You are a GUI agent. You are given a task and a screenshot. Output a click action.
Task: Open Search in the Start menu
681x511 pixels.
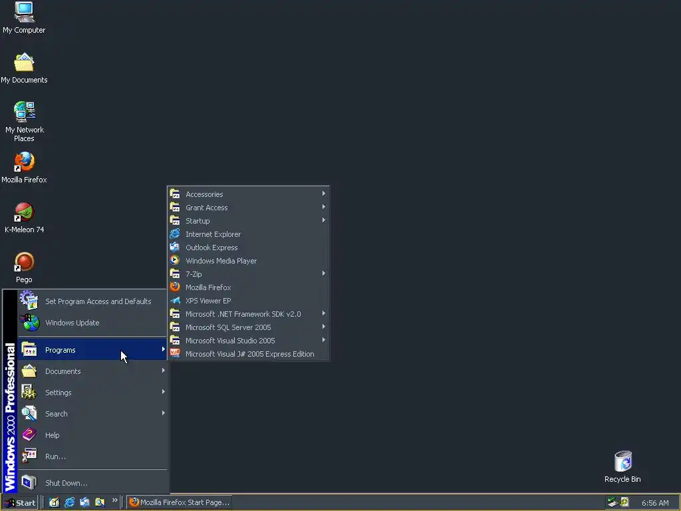[92, 414]
